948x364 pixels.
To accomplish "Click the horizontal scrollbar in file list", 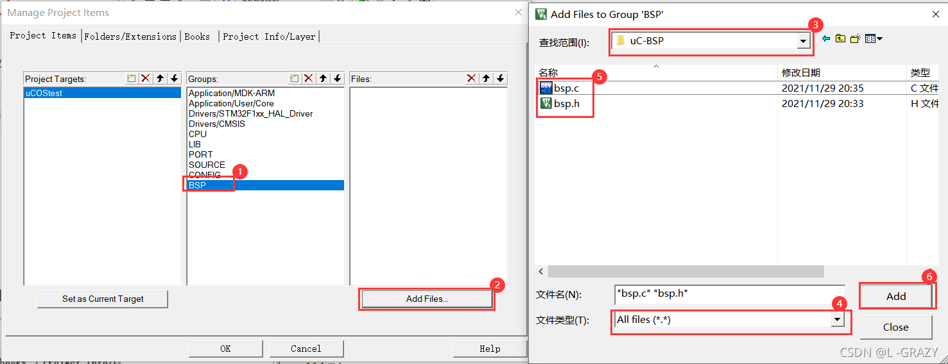I will pos(685,272).
